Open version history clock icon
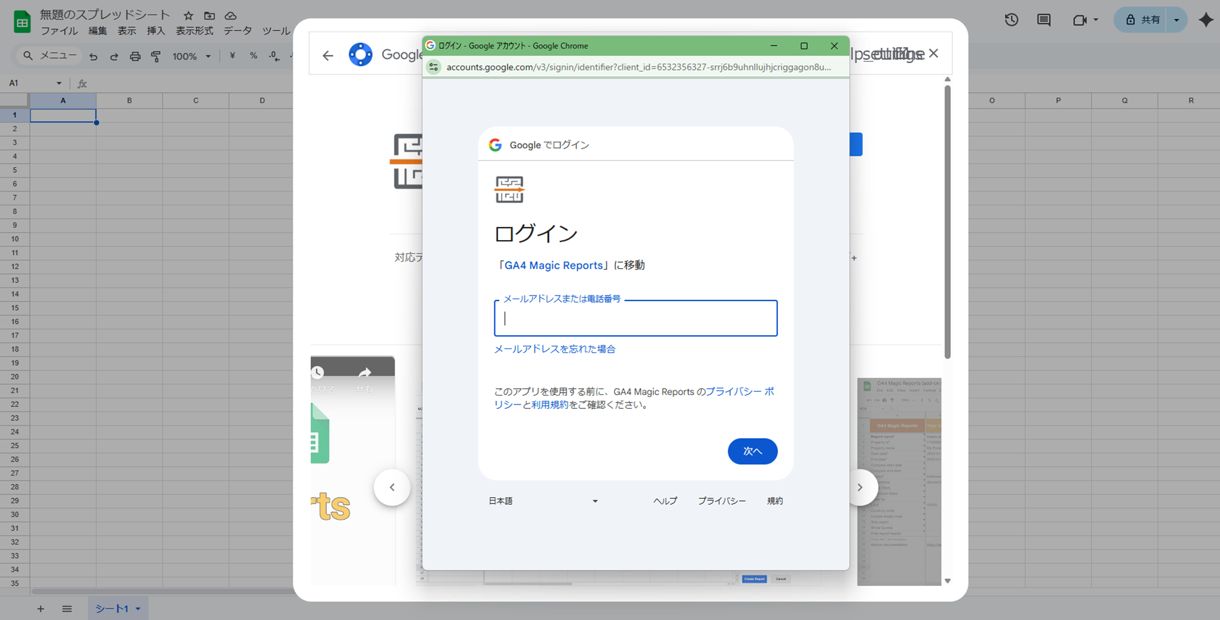This screenshot has width=1220, height=620. (x=1011, y=20)
